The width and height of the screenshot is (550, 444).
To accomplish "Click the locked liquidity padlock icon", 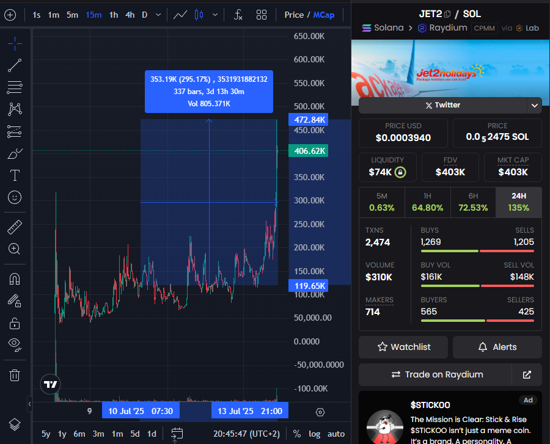I will point(400,172).
